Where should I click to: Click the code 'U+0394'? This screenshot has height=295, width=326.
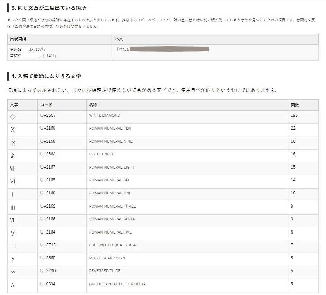pyautogui.click(x=48, y=284)
